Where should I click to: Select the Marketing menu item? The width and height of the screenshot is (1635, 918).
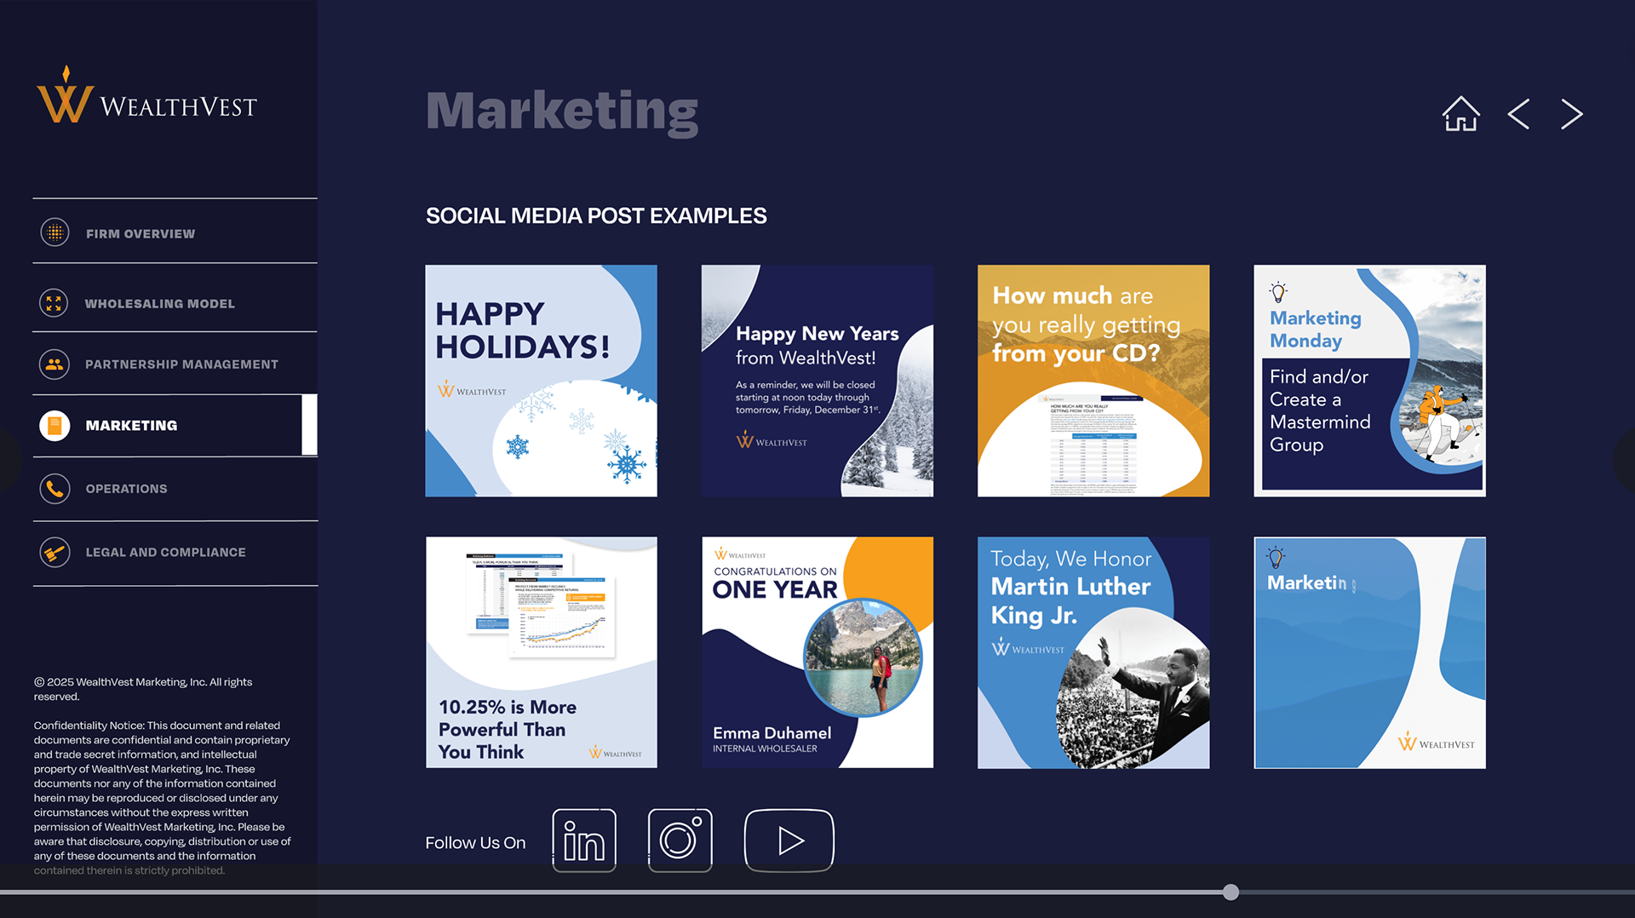pyautogui.click(x=175, y=425)
